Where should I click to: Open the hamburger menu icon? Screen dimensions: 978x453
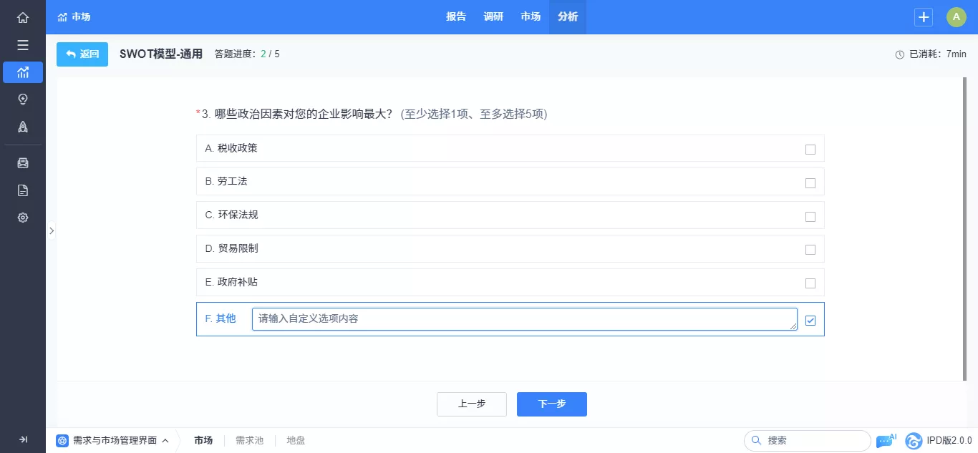(x=23, y=45)
